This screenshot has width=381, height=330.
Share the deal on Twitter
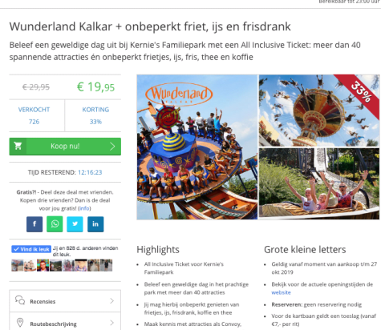tap(75, 224)
